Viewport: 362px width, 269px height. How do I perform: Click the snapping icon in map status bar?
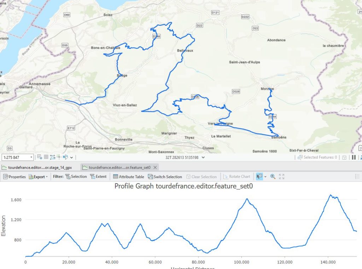pos(40,157)
